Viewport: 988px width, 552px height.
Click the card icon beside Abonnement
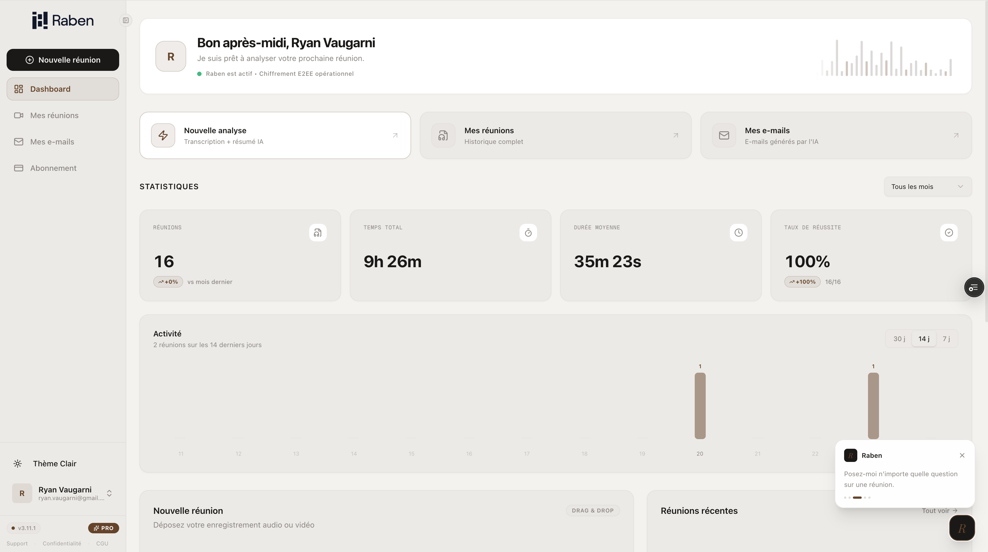[x=18, y=168]
